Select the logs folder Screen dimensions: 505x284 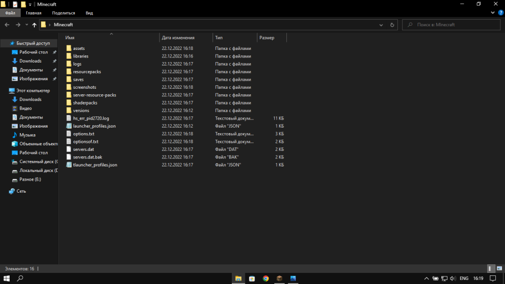coord(77,64)
